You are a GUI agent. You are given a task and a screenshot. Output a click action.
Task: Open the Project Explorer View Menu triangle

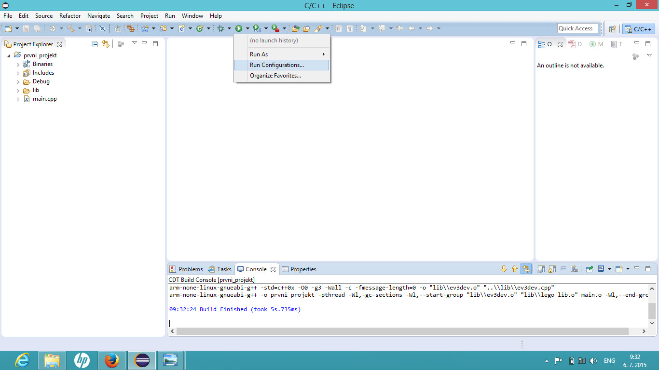pyautogui.click(x=135, y=43)
